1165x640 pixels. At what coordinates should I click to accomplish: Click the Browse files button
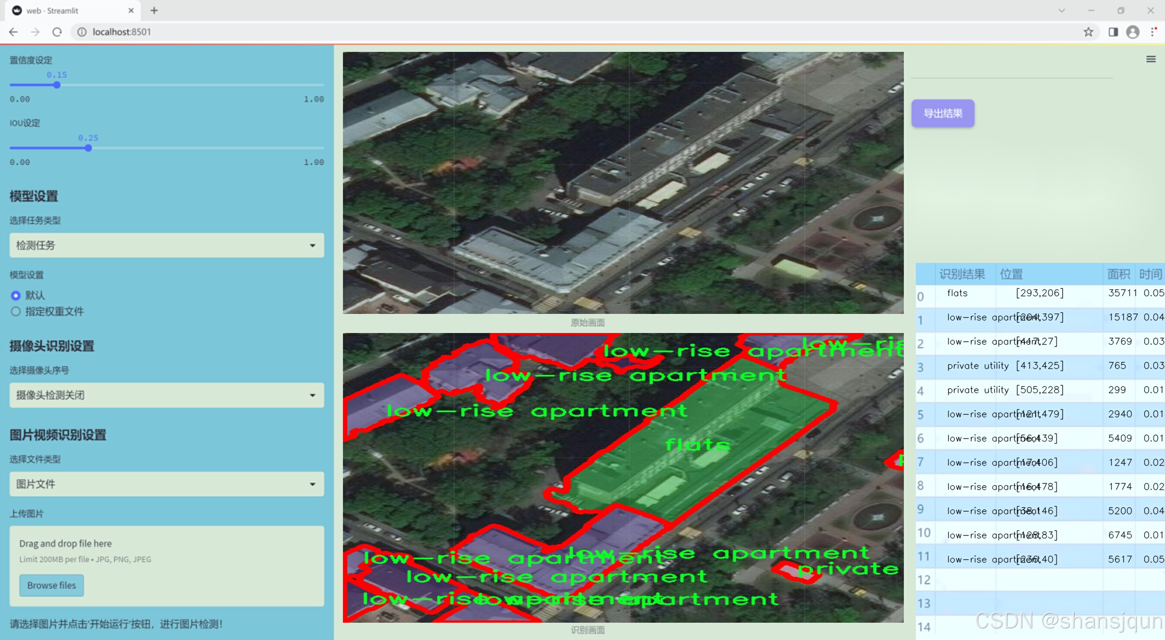pos(51,585)
